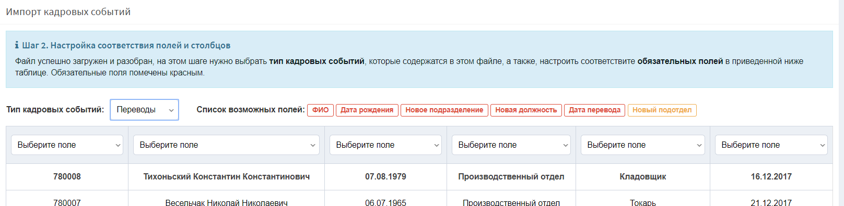Click the Импорт кадровых событий page title
The width and height of the screenshot is (844, 206).
pyautogui.click(x=68, y=12)
